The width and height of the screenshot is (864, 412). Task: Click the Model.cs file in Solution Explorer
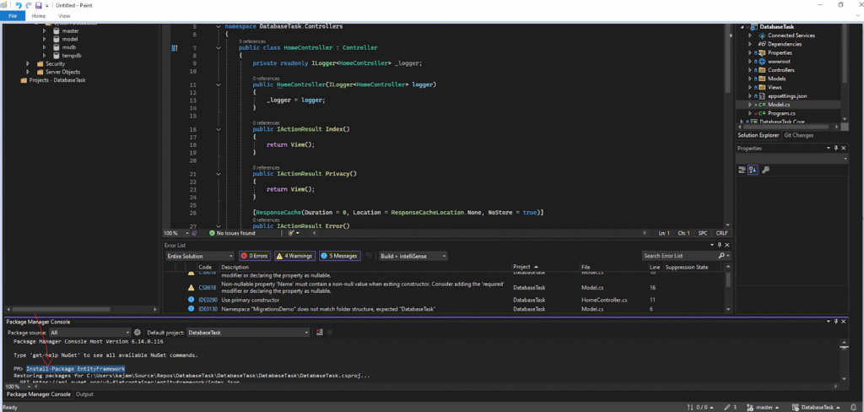(778, 104)
